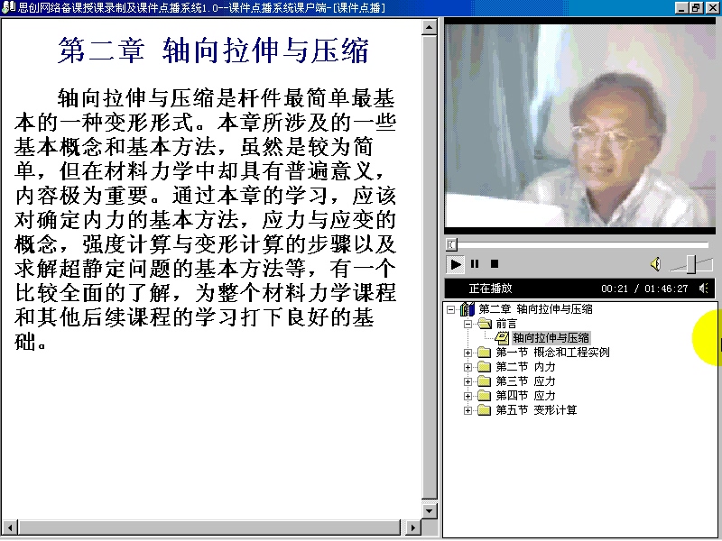Image resolution: width=722 pixels, height=541 pixels.
Task: Click the lecture video display
Action: tap(579, 125)
